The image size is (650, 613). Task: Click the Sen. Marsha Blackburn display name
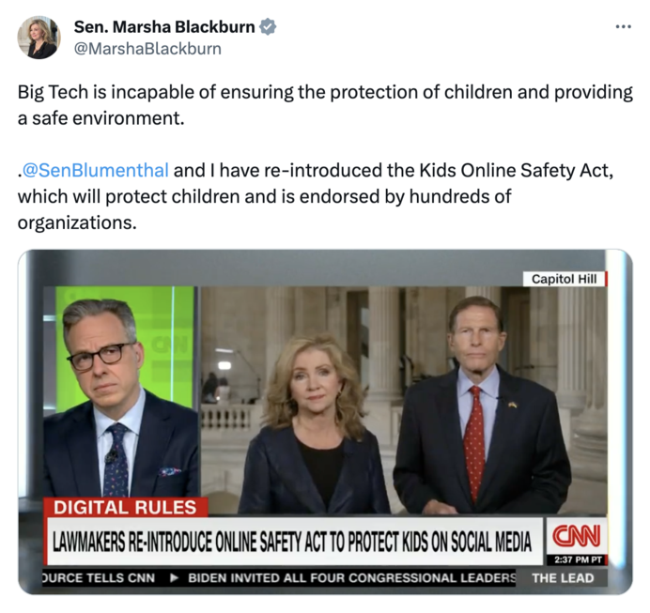click(164, 27)
